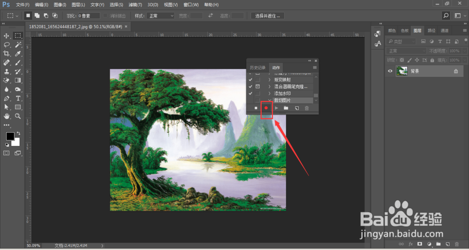The image size is (469, 250).
Task: Select the History Brush tool
Action: [18, 71]
